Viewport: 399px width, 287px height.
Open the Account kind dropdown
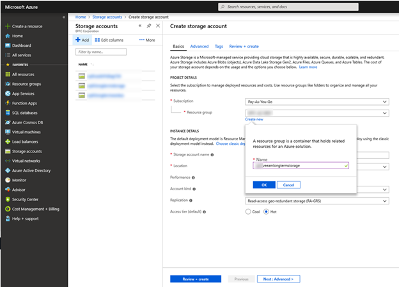pyautogui.click(x=373, y=190)
